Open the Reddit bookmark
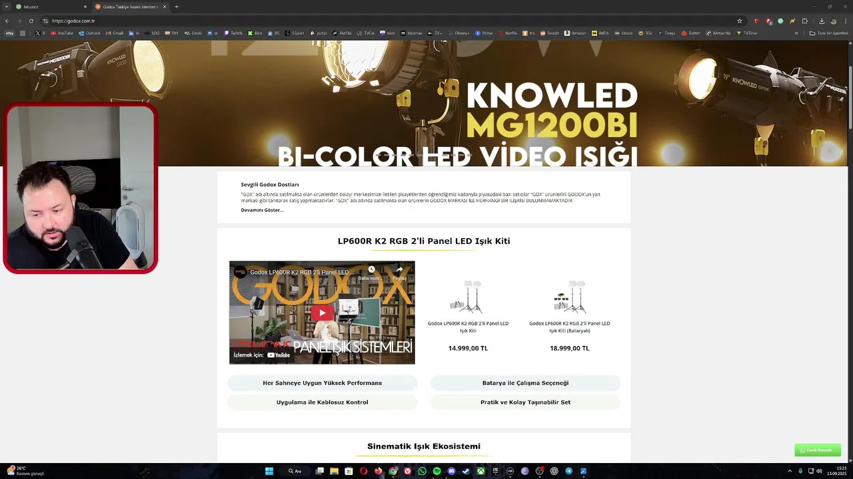 [550, 33]
